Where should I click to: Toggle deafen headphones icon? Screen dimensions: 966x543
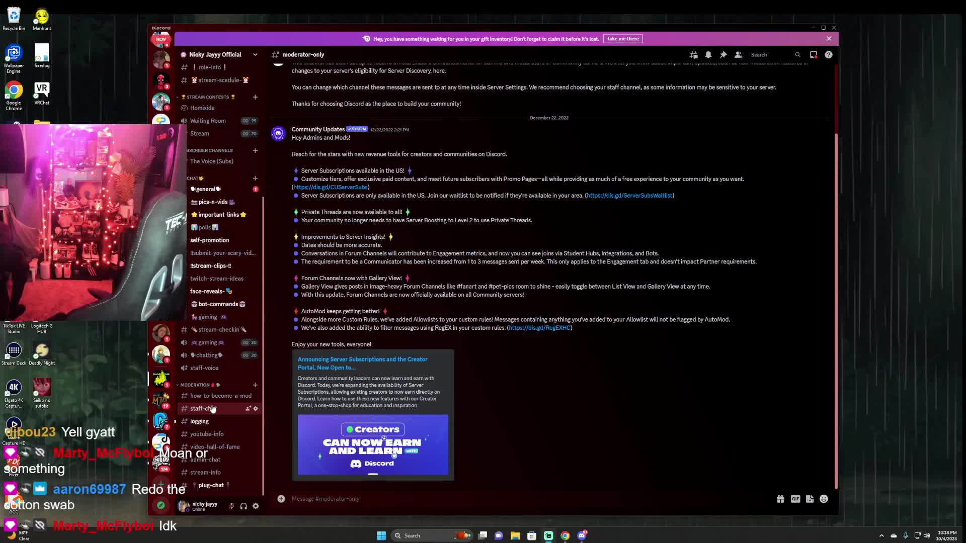(244, 506)
